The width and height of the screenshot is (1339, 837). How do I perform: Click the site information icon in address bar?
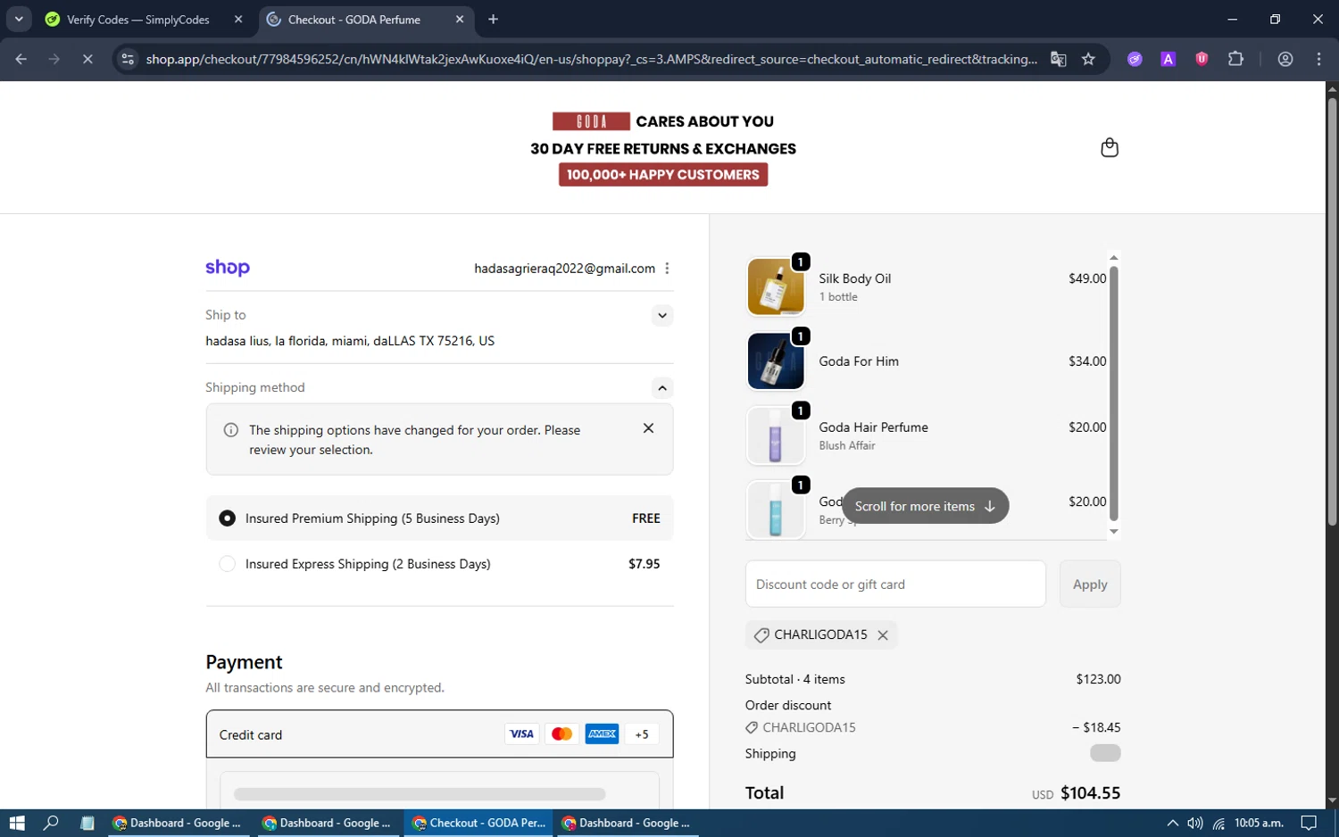(128, 59)
